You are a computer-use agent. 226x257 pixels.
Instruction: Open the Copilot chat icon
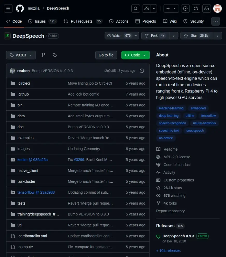pos(147,8)
